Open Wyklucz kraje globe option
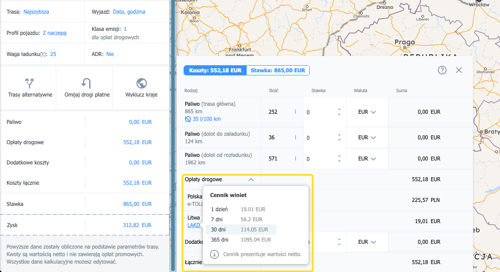Screen dimensions: 500x272 point(141,88)
